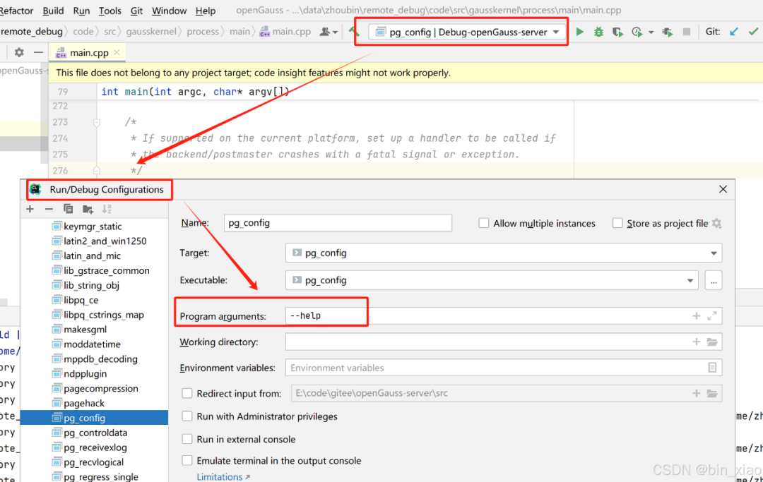This screenshot has width=763, height=482.
Task: Open the Tools menu
Action: 110,11
